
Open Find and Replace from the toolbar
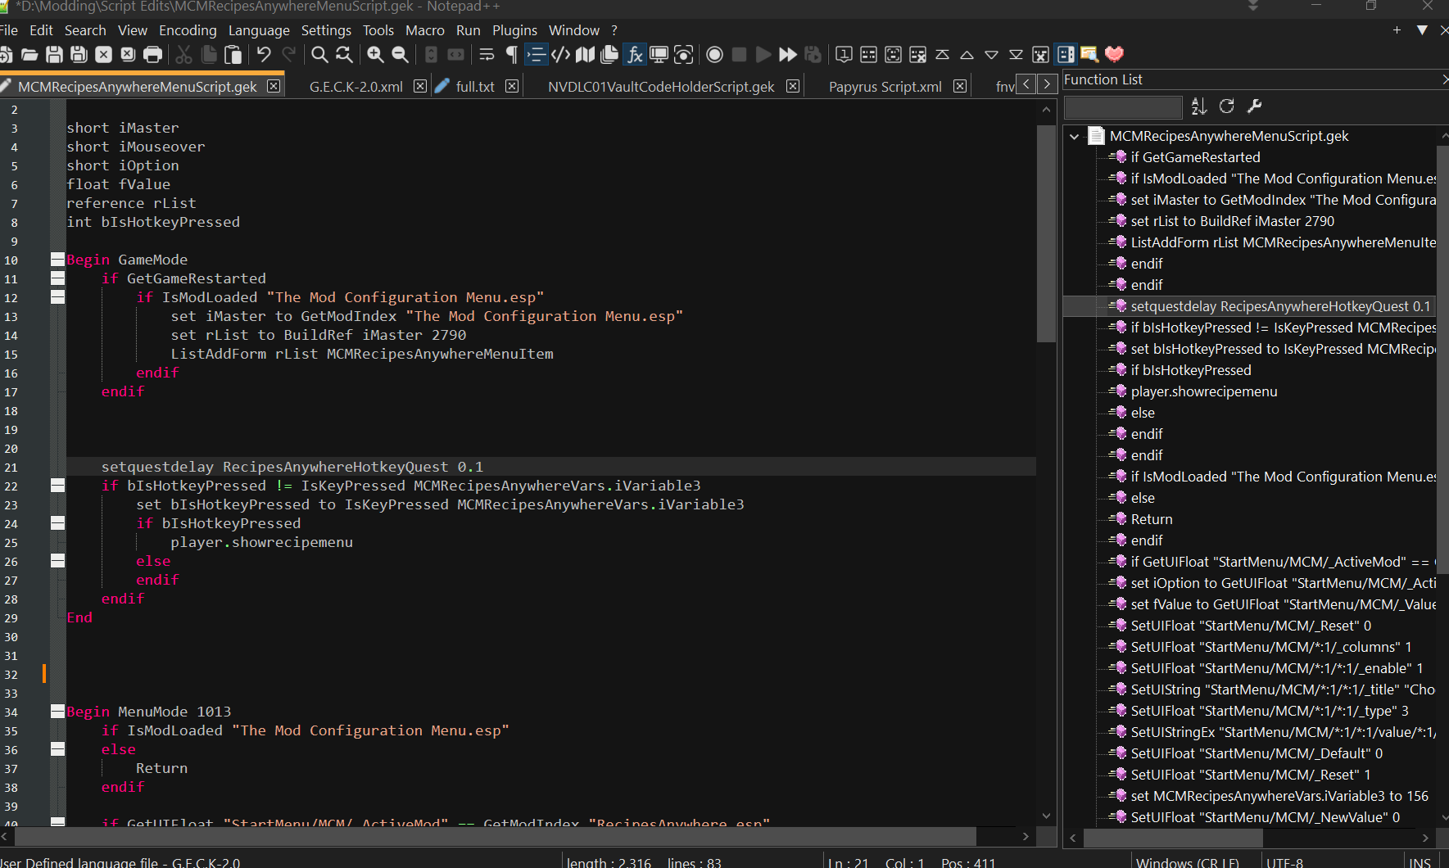pyautogui.click(x=344, y=55)
